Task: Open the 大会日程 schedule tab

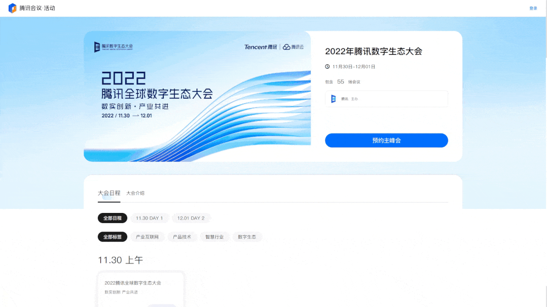Action: 109,193
